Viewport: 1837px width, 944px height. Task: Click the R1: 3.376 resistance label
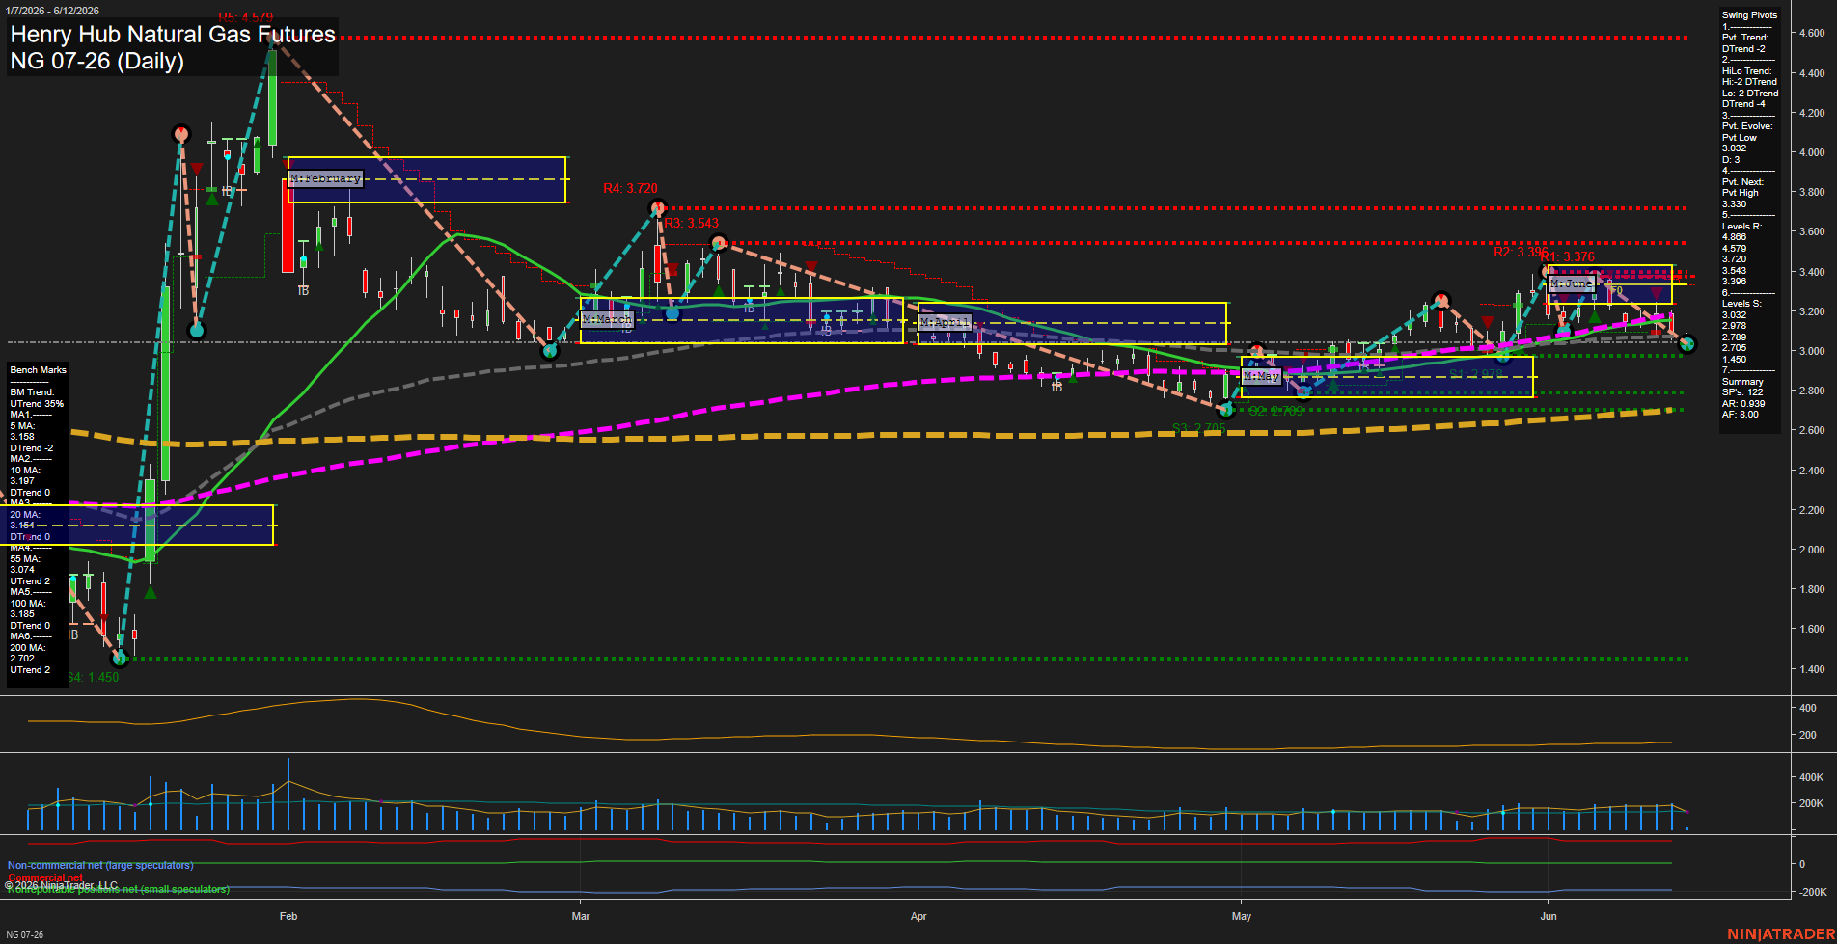(x=1568, y=257)
